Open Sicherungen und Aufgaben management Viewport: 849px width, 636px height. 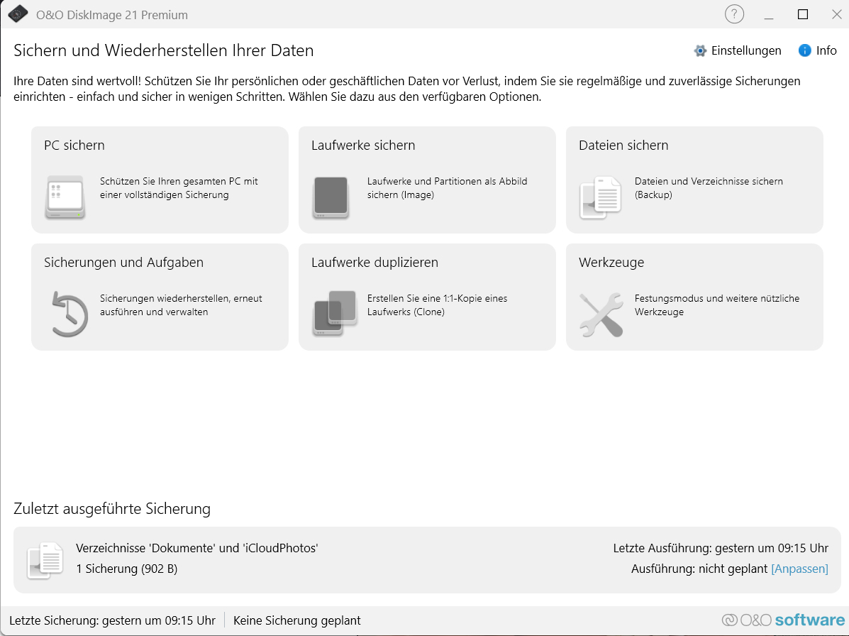(x=159, y=297)
